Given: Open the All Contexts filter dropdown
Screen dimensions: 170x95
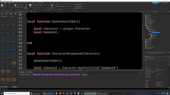Looking at the screenshot, I should [x=31, y=72].
